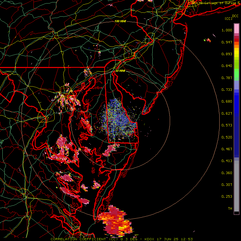Pick the gray band on the color bar
The height and width of the screenshot is (241, 241).
(x=236, y=186)
